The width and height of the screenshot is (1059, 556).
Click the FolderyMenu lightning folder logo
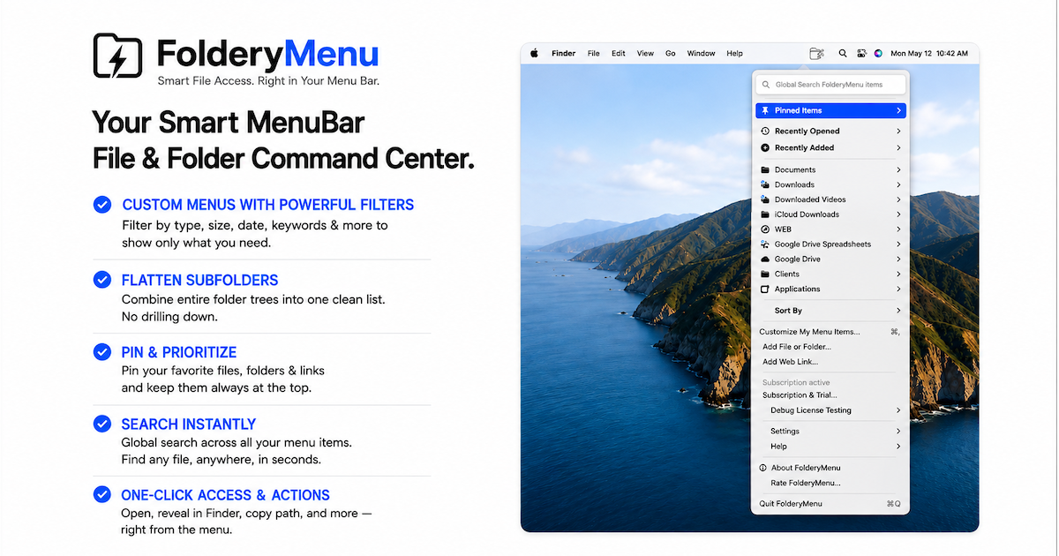pos(118,56)
